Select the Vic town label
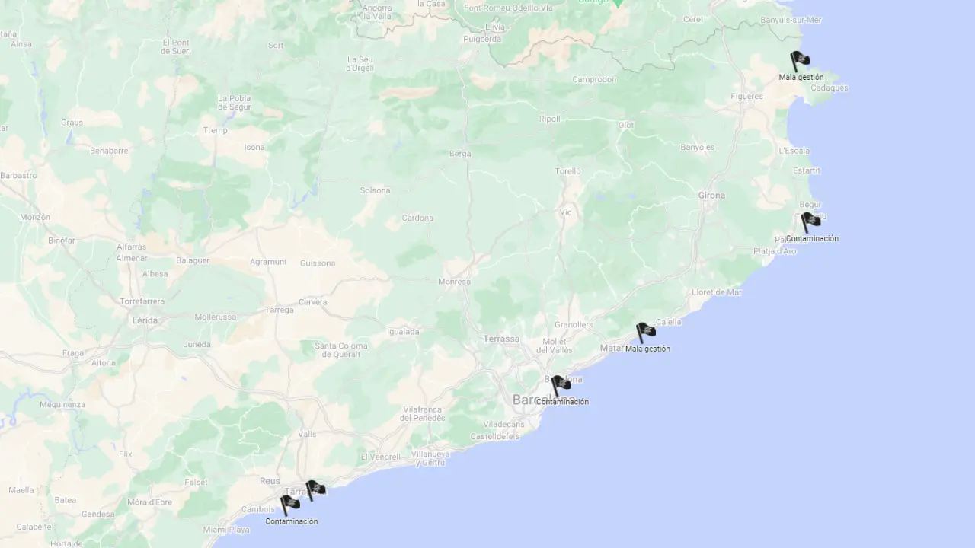 click(565, 212)
